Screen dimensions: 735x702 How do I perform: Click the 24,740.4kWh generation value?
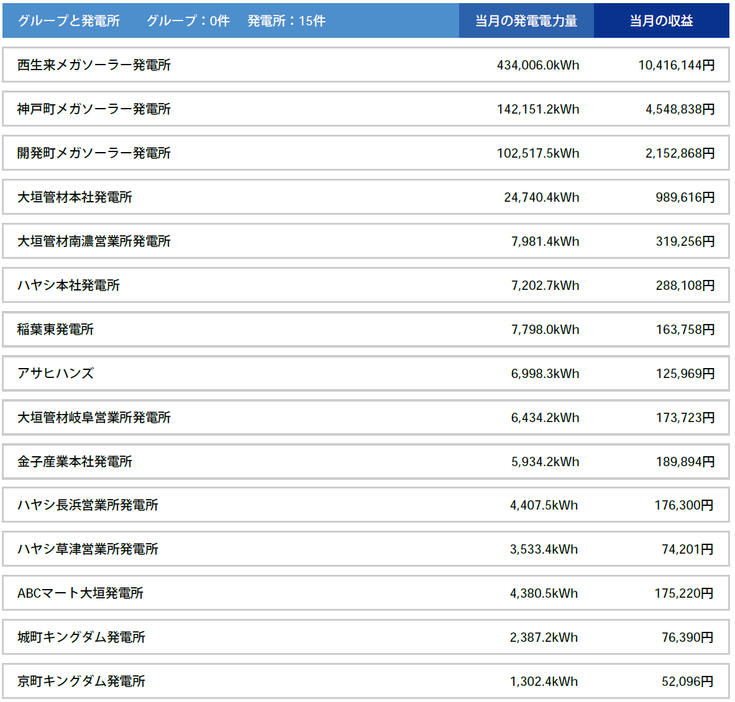click(x=542, y=197)
